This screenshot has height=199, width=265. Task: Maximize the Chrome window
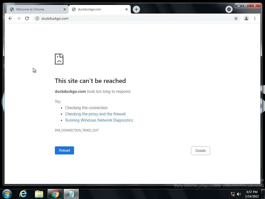[x=246, y=6]
